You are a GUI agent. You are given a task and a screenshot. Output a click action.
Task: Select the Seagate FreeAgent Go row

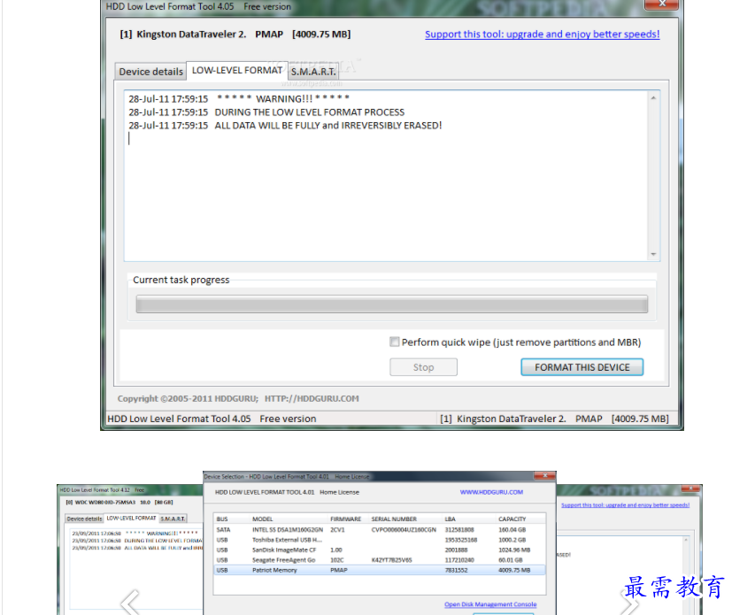click(x=379, y=560)
